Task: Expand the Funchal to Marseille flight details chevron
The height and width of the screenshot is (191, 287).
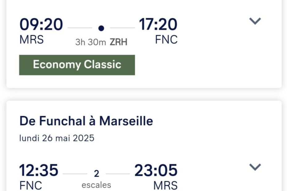Action: [x=255, y=167]
